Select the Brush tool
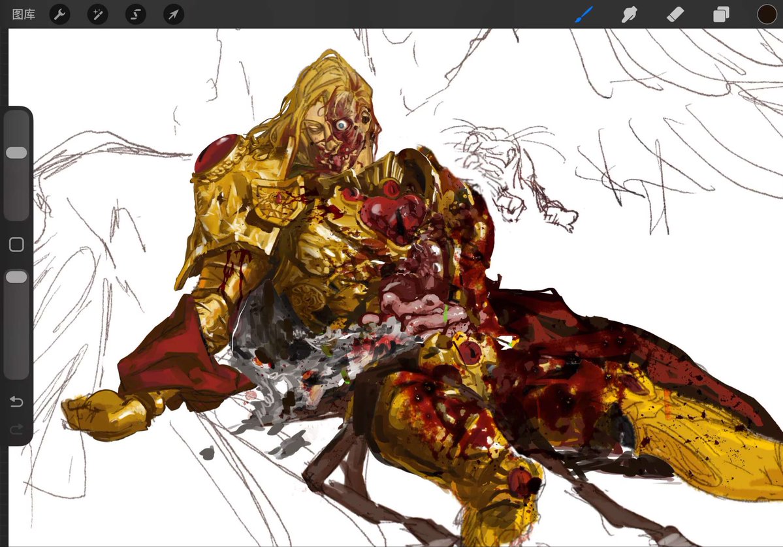This screenshot has width=783, height=547. pos(583,14)
